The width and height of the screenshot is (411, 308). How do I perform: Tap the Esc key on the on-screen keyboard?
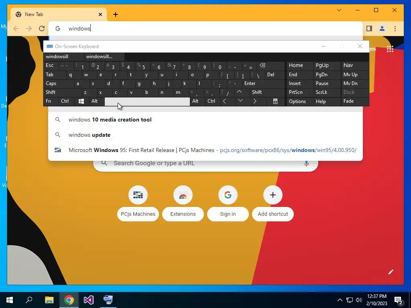tap(51, 66)
